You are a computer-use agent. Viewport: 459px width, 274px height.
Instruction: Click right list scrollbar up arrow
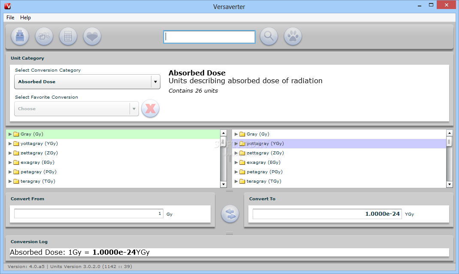(x=449, y=133)
